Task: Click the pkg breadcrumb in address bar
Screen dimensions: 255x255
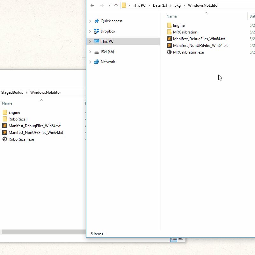Action: coord(177,5)
